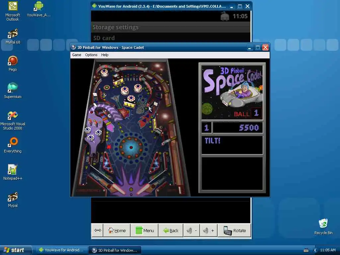340x255 pixels.
Task: Close the YouWave for Android window
Action: pos(247,6)
